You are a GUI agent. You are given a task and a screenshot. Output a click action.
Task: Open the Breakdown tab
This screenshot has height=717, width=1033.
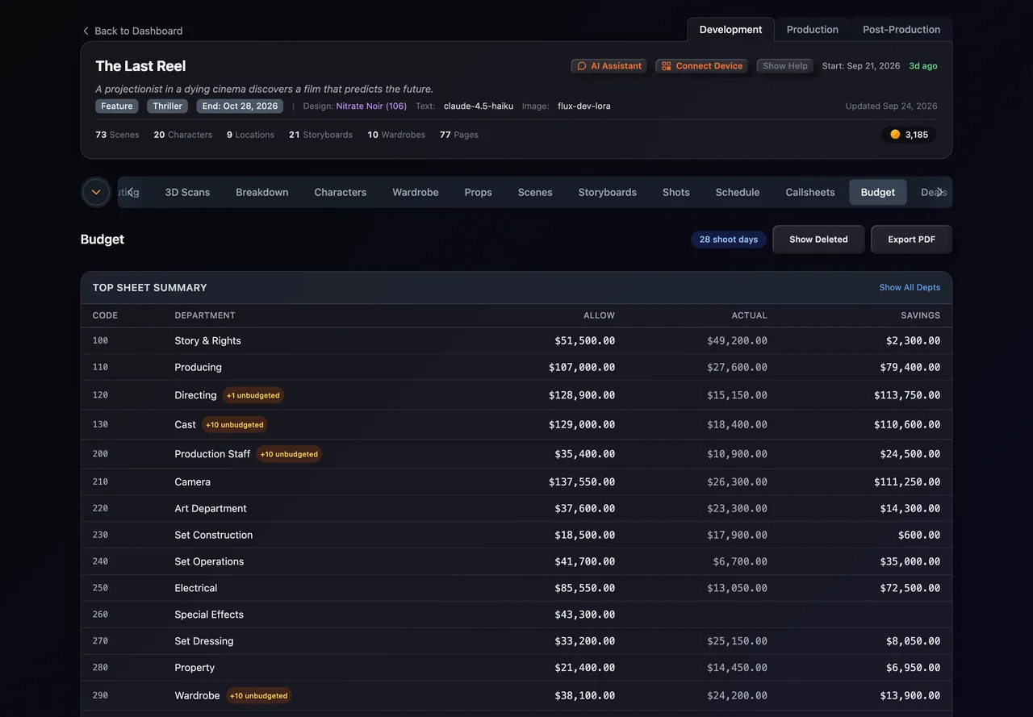pyautogui.click(x=262, y=192)
